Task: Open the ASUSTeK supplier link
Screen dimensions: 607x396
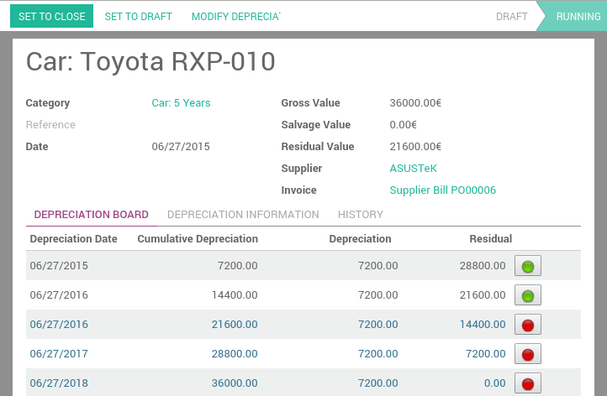Action: click(x=413, y=169)
